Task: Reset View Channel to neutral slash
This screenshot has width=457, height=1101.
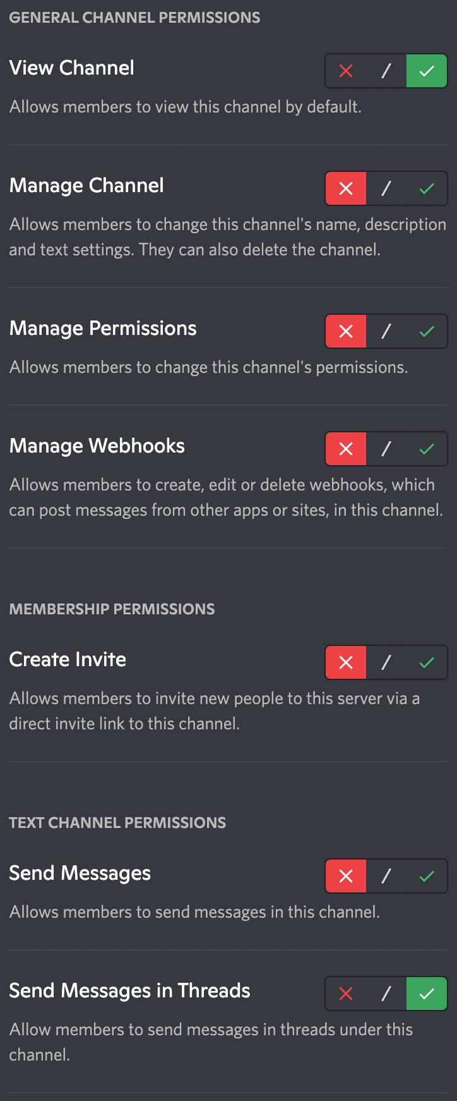Action: [386, 71]
